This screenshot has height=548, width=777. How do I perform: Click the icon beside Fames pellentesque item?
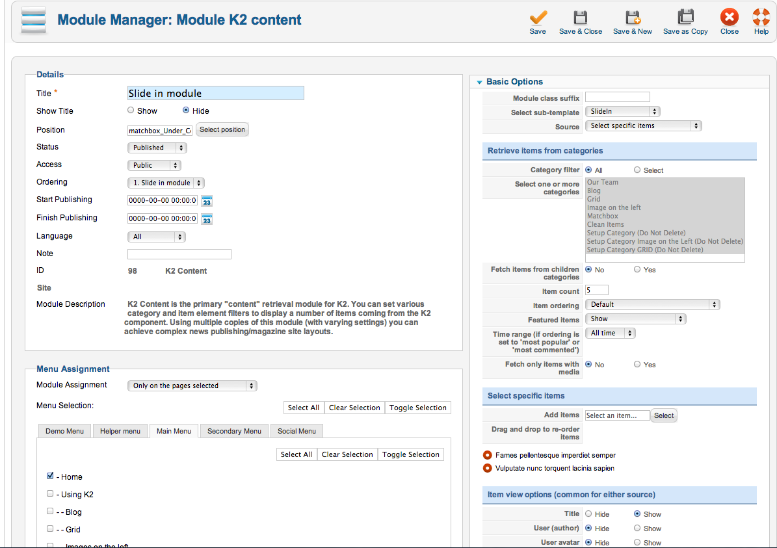[x=488, y=455]
